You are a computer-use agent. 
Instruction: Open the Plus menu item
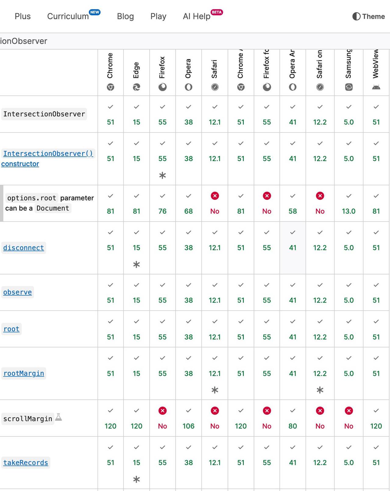[x=23, y=16]
